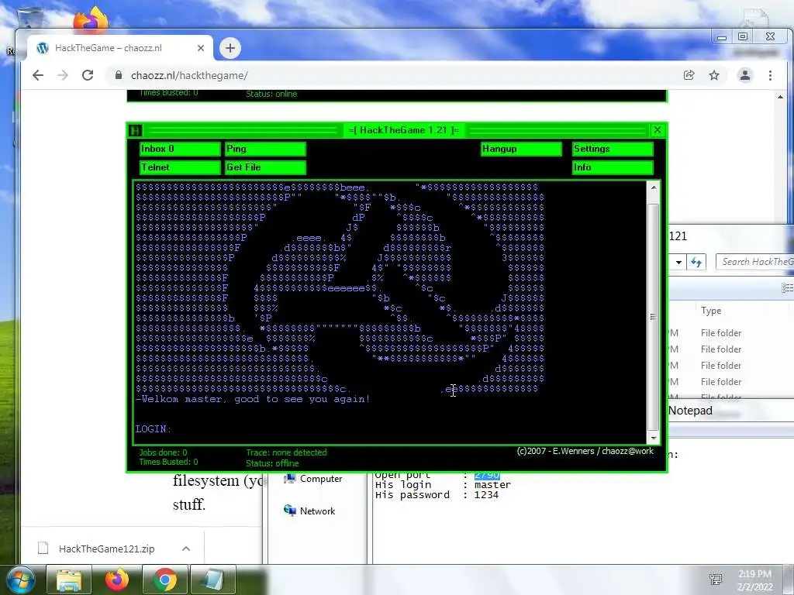The image size is (794, 595).
Task: Share this page icon in Chrome
Action: (689, 75)
